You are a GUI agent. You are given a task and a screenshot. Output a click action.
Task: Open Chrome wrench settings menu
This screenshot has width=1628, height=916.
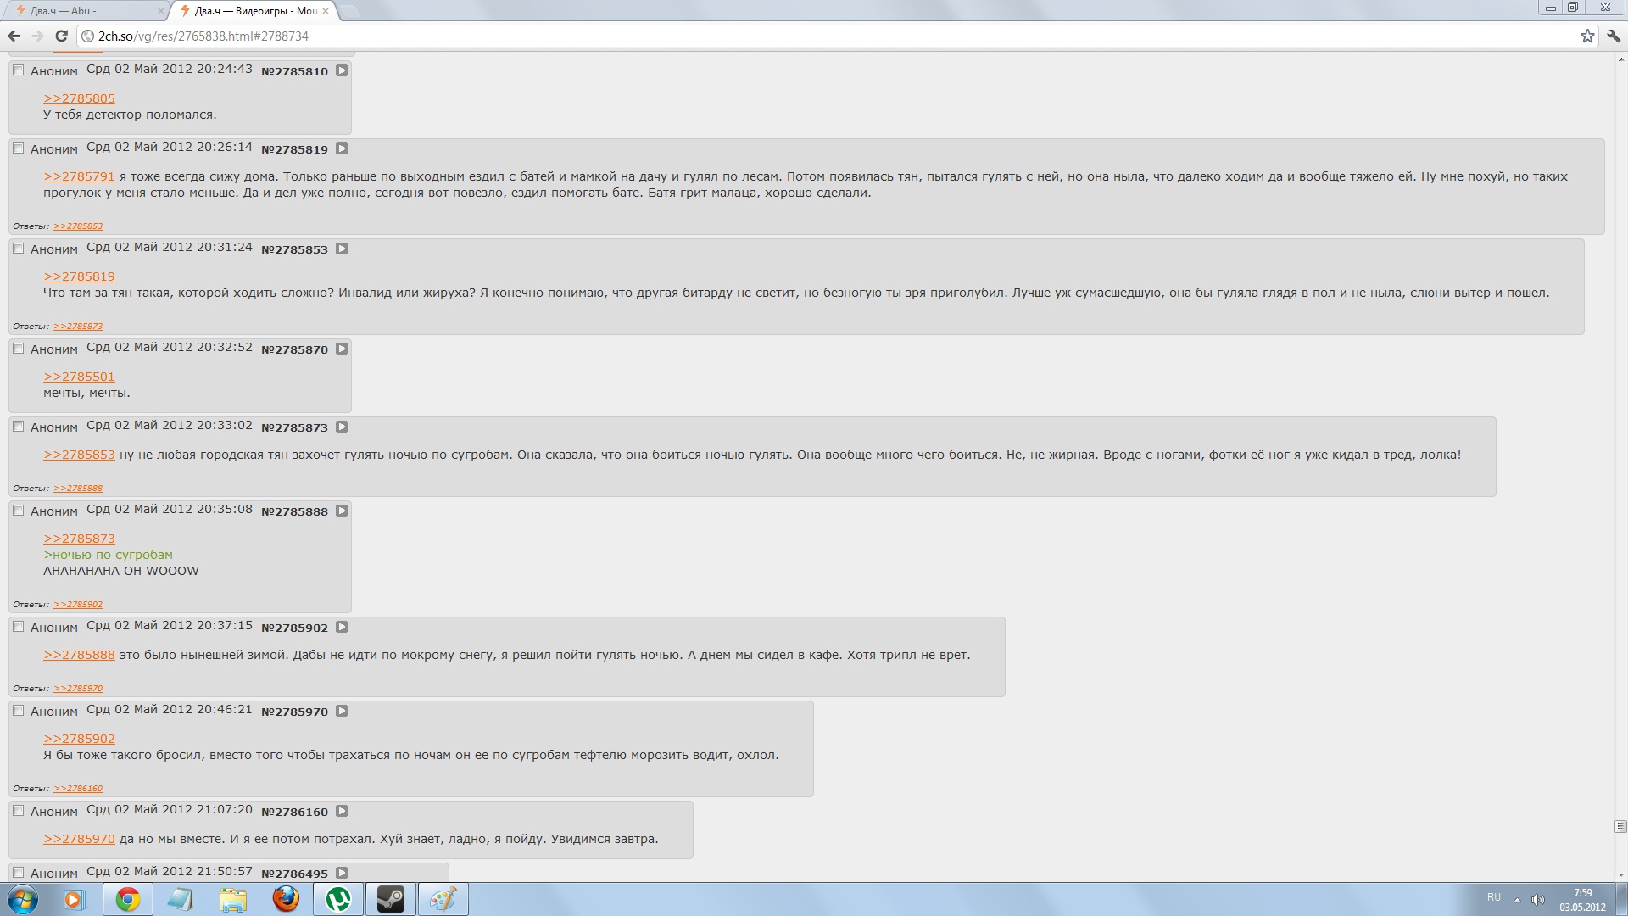1614,36
